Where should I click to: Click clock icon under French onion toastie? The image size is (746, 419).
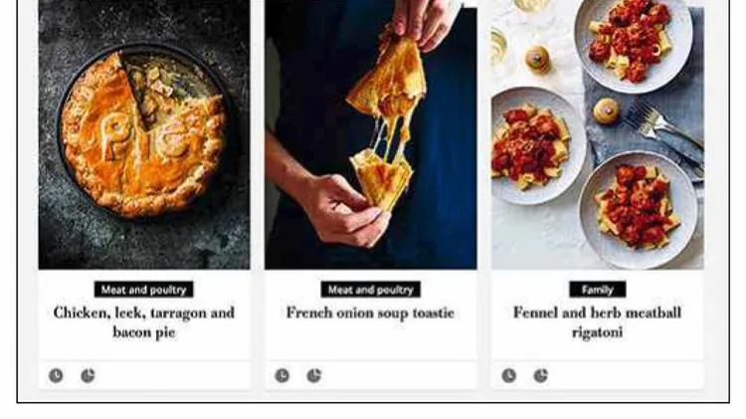coord(282,375)
